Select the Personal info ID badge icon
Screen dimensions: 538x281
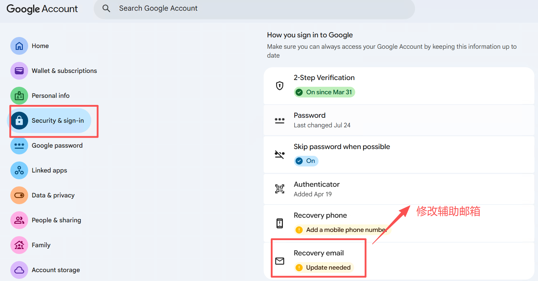pos(19,96)
